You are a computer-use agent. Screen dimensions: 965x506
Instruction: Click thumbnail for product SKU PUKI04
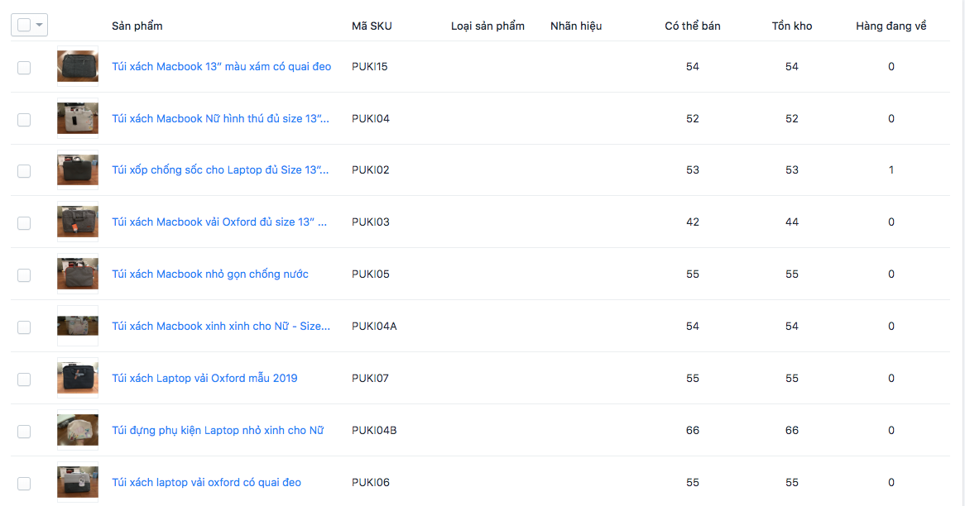coord(78,119)
